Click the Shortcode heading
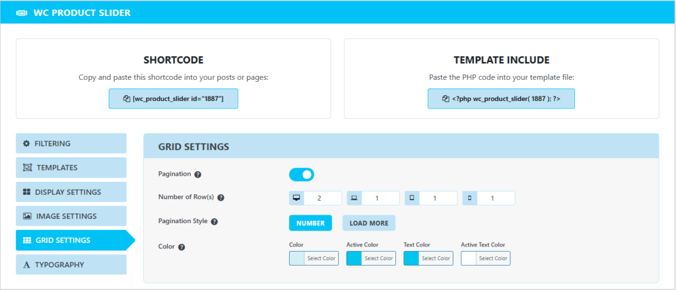Screen dimensions: 676x290 (174, 60)
